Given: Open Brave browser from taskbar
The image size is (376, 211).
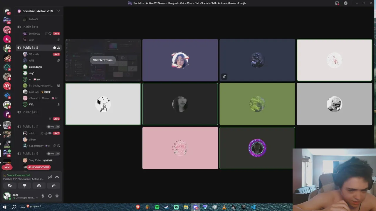Looking at the screenshot, I should (138, 207).
